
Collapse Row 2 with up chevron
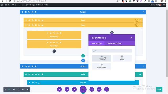140,25
